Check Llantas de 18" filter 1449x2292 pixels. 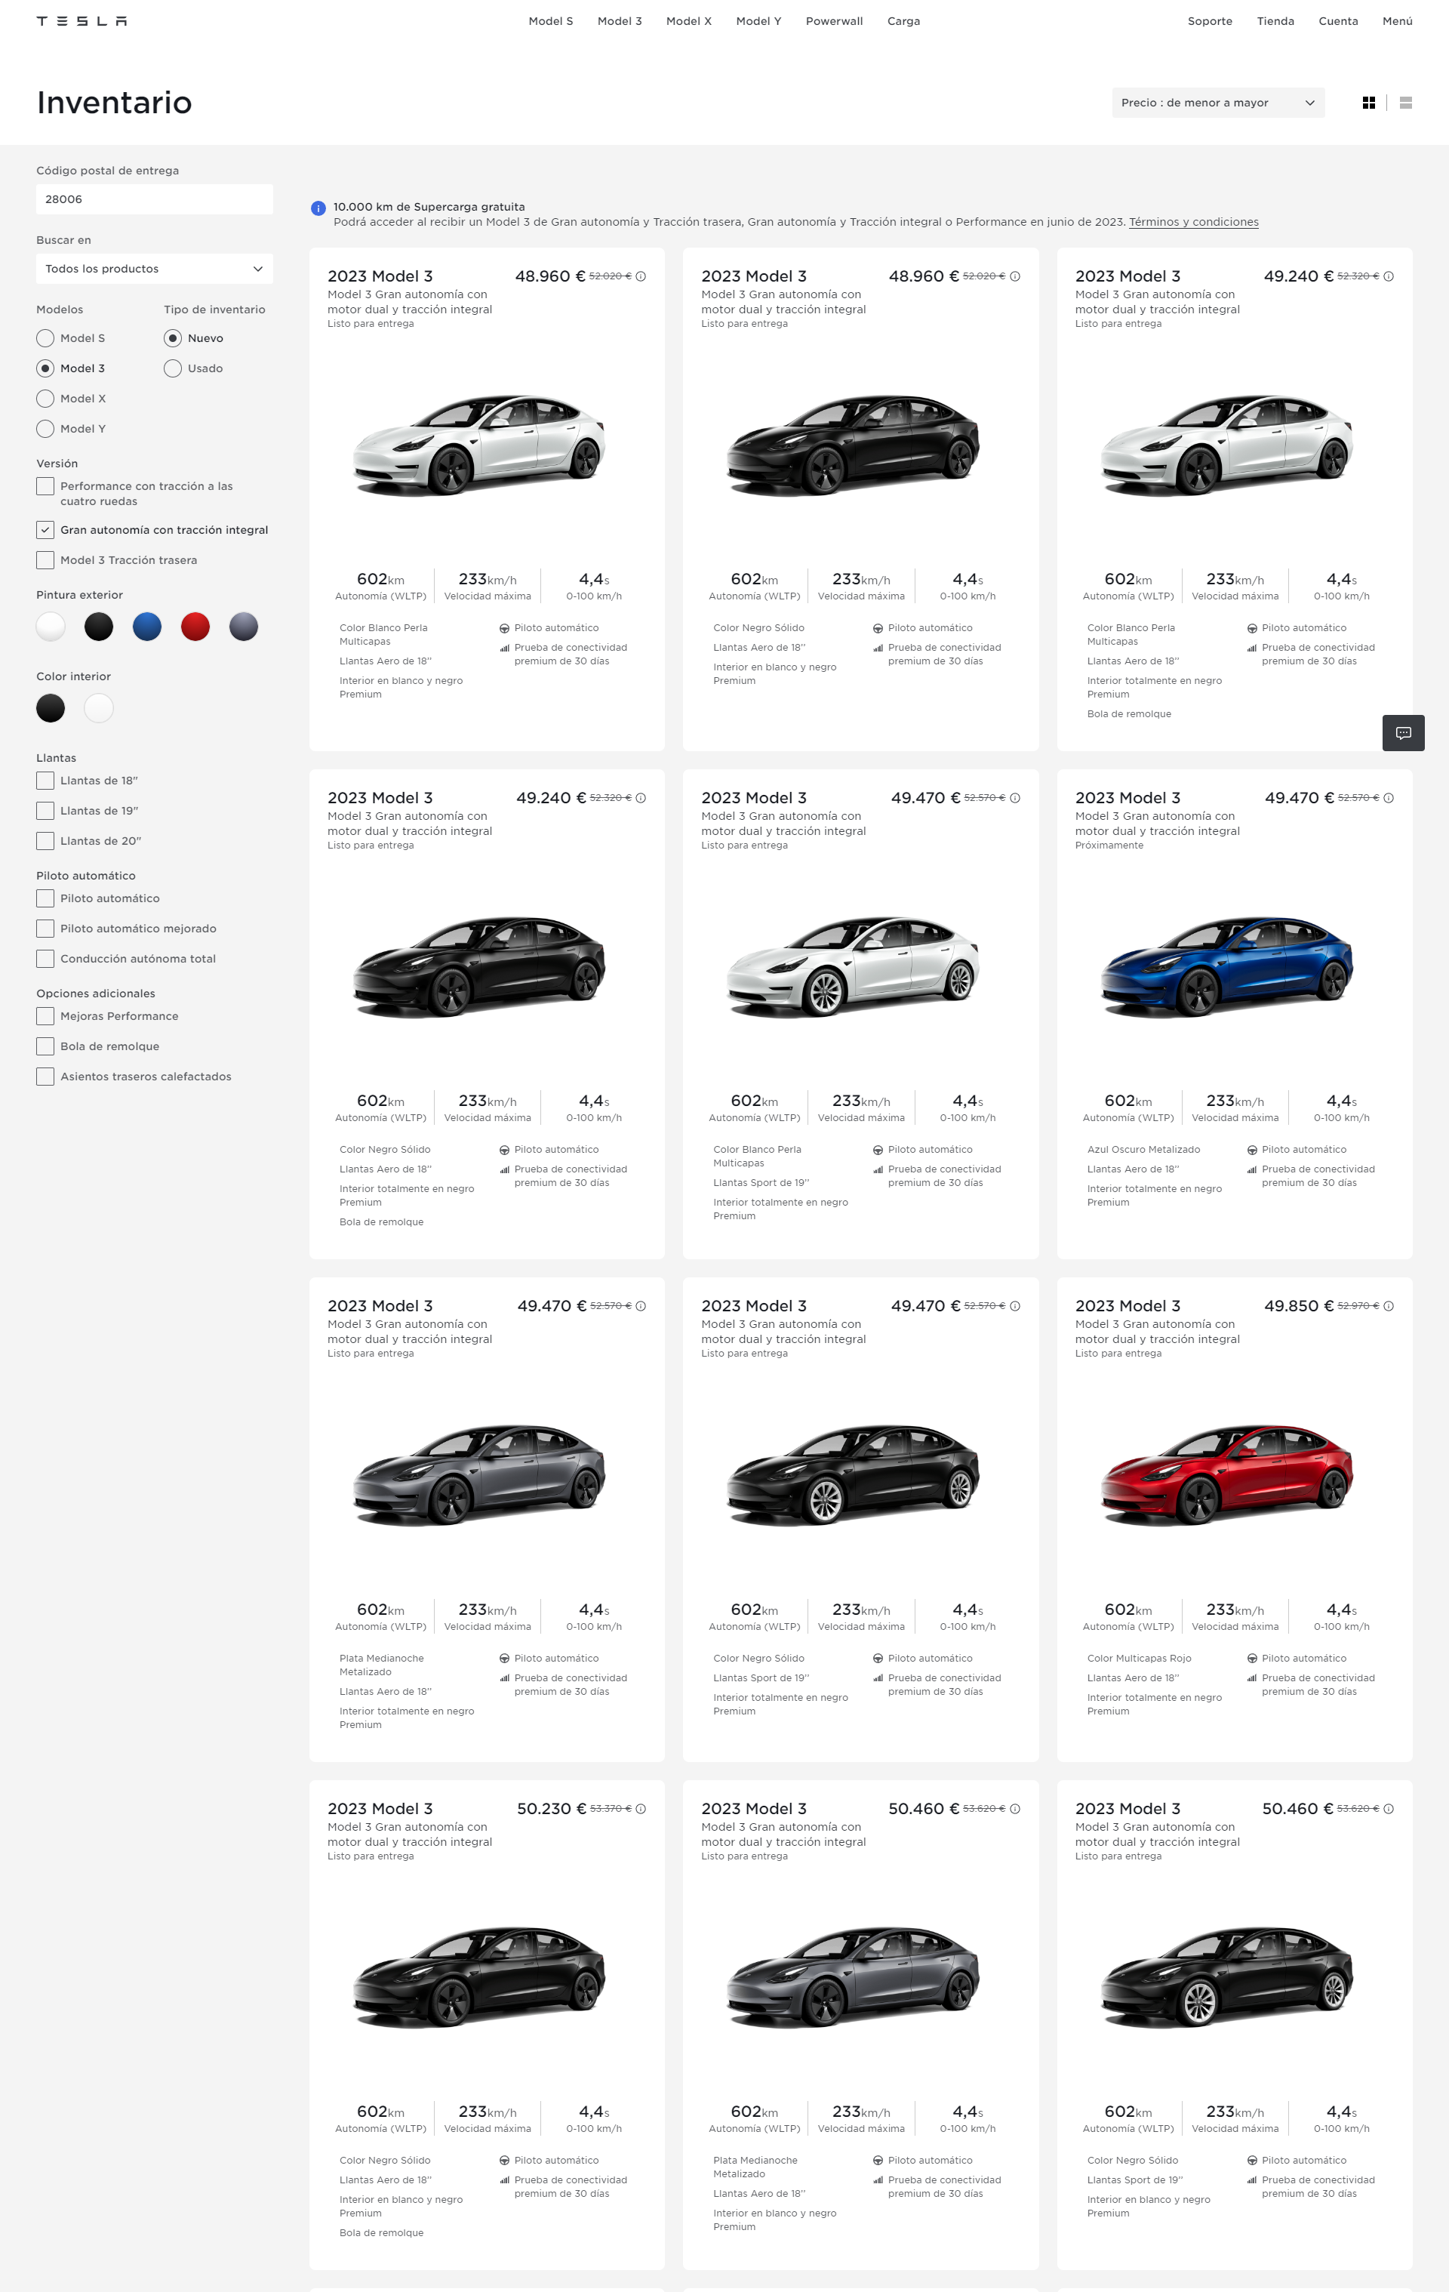pyautogui.click(x=45, y=781)
